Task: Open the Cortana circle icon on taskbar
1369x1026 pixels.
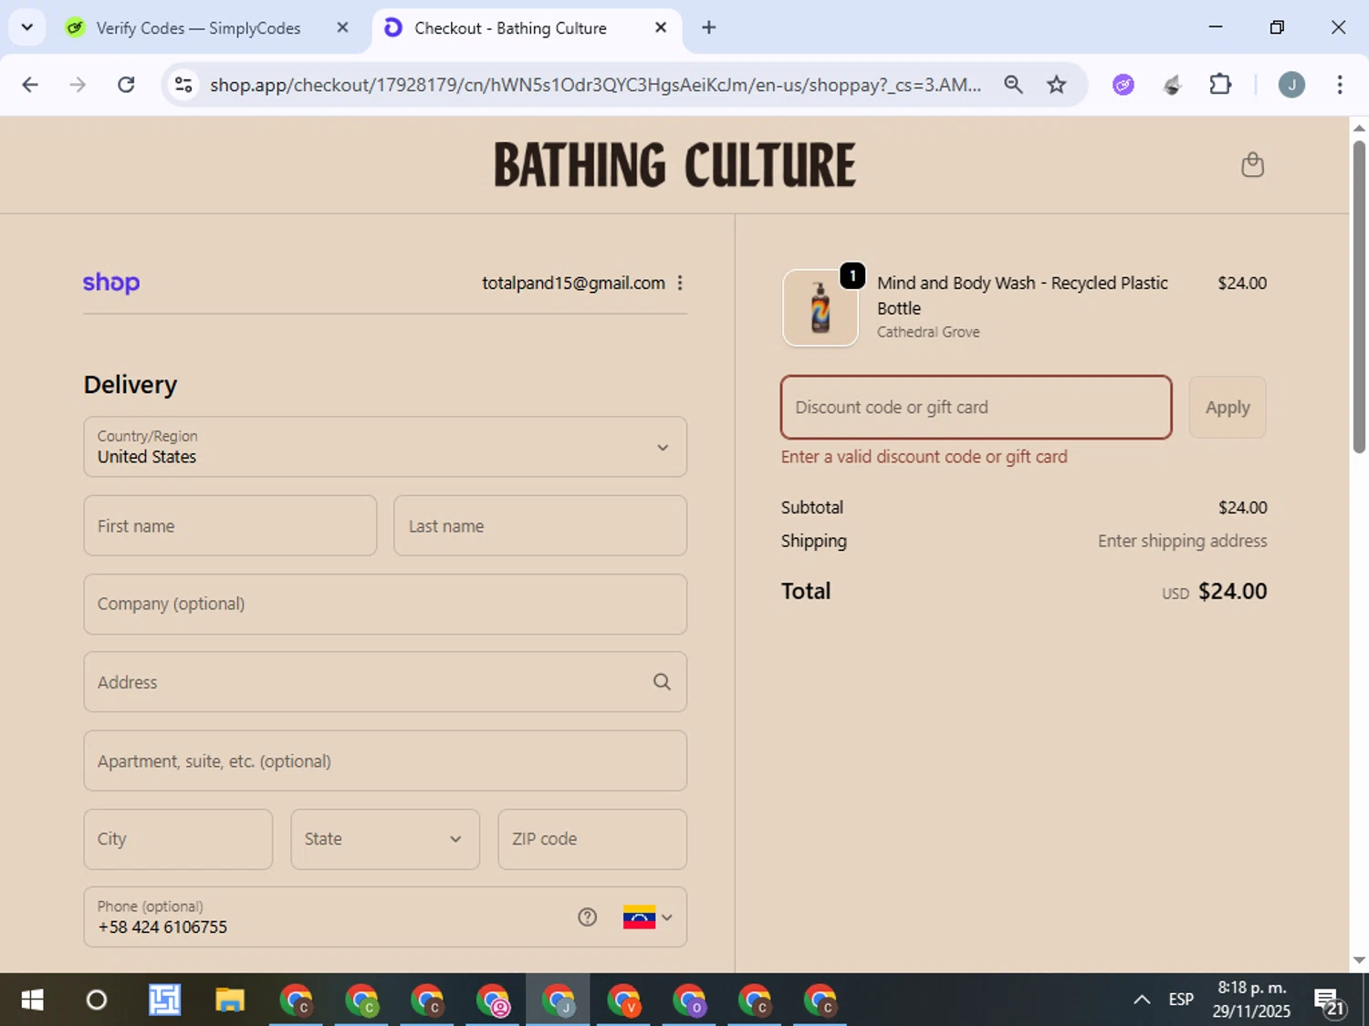Action: pos(96,1000)
